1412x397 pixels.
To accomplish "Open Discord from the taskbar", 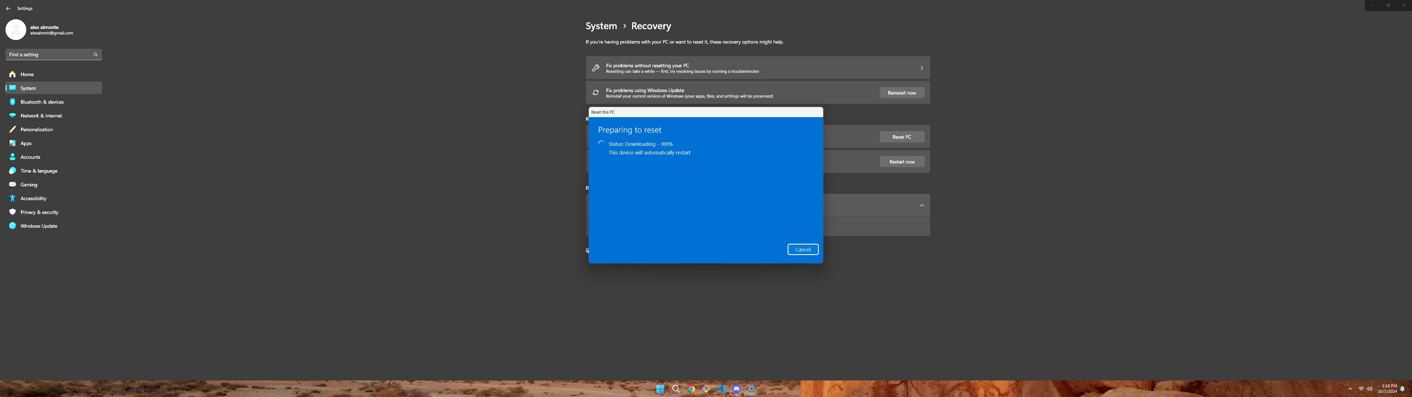I will [x=736, y=389].
